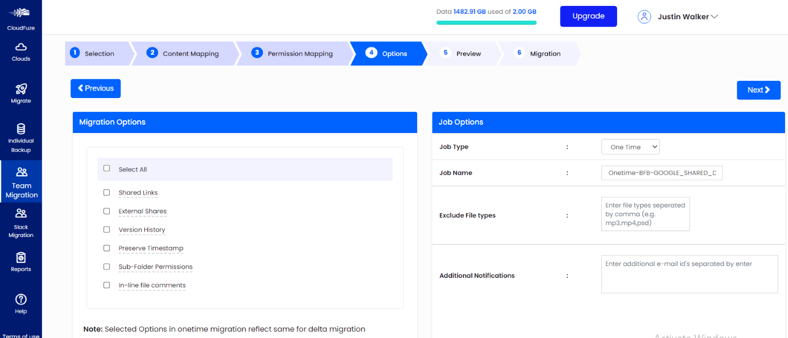Click the data usage progress bar
The image size is (788, 338).
pos(486,23)
